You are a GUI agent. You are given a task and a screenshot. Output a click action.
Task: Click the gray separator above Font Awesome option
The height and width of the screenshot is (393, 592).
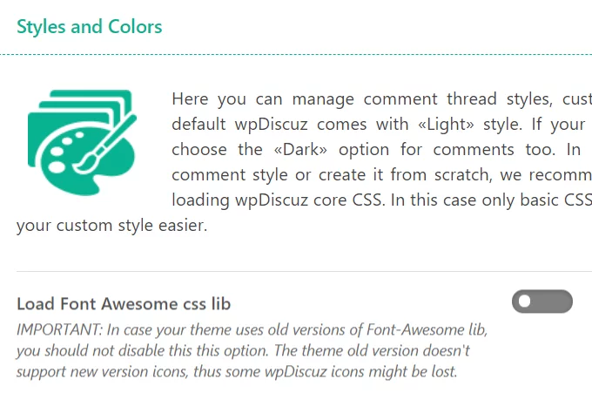tap(305, 271)
